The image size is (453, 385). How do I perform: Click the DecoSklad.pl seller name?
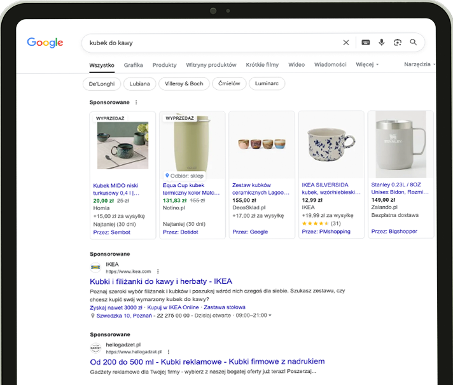tap(249, 207)
